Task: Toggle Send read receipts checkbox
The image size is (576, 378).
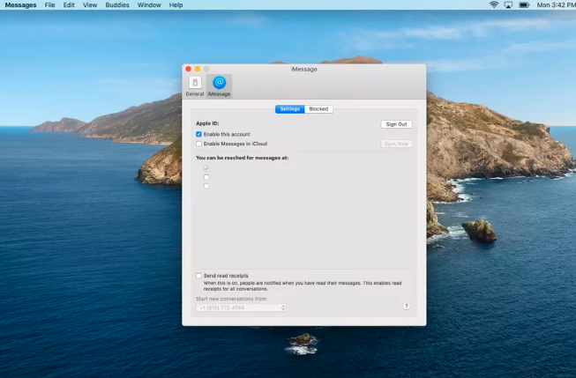Action: 198,276
